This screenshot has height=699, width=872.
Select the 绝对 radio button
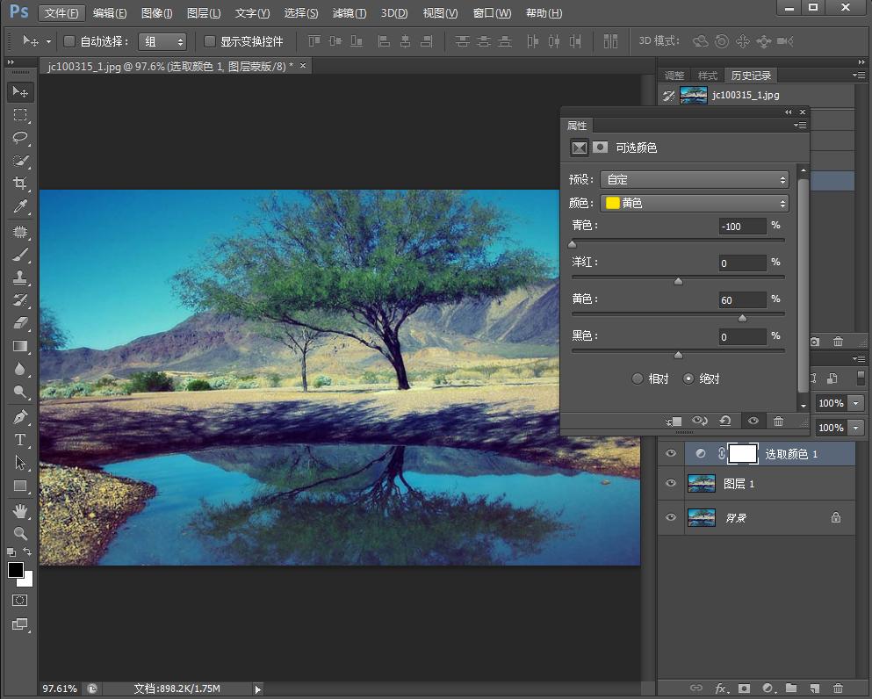tap(688, 378)
